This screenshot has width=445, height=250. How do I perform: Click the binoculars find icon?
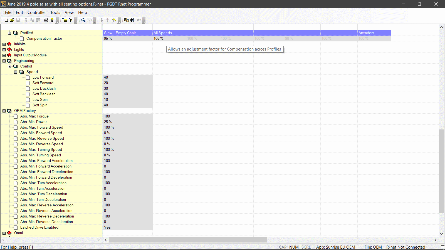(132, 20)
